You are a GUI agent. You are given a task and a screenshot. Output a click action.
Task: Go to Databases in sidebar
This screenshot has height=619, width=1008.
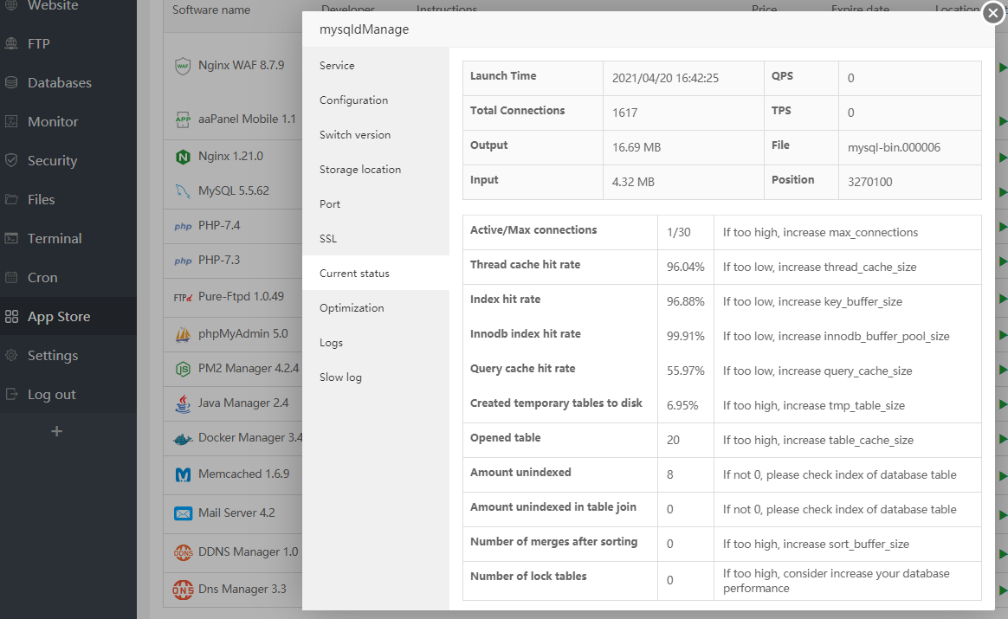[59, 83]
